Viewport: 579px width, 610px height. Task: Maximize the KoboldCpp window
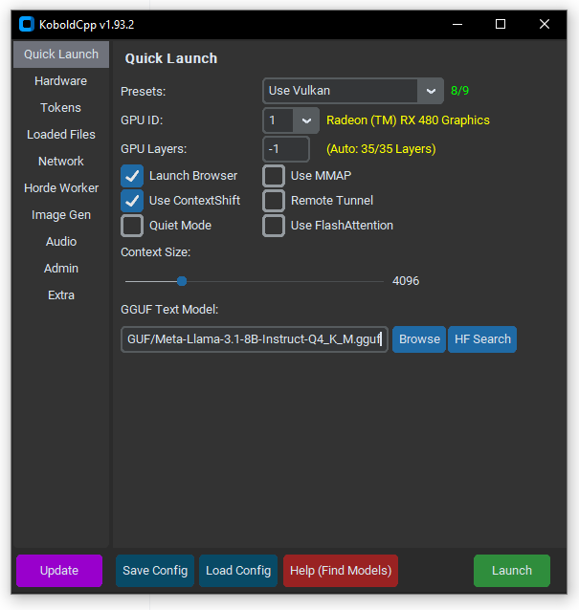(x=501, y=24)
